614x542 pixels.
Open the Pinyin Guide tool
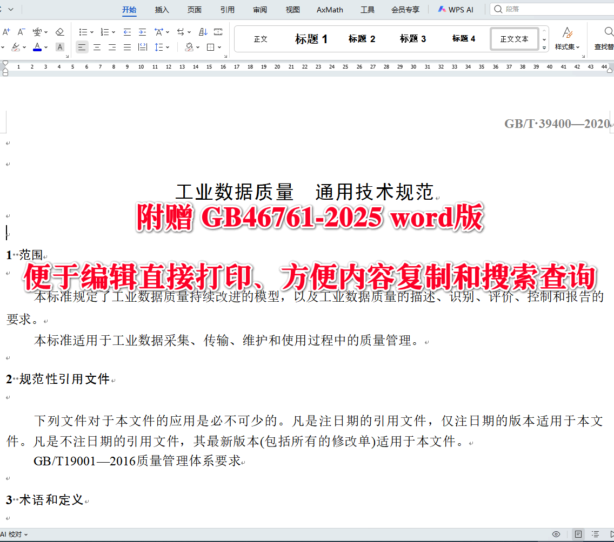[37, 31]
